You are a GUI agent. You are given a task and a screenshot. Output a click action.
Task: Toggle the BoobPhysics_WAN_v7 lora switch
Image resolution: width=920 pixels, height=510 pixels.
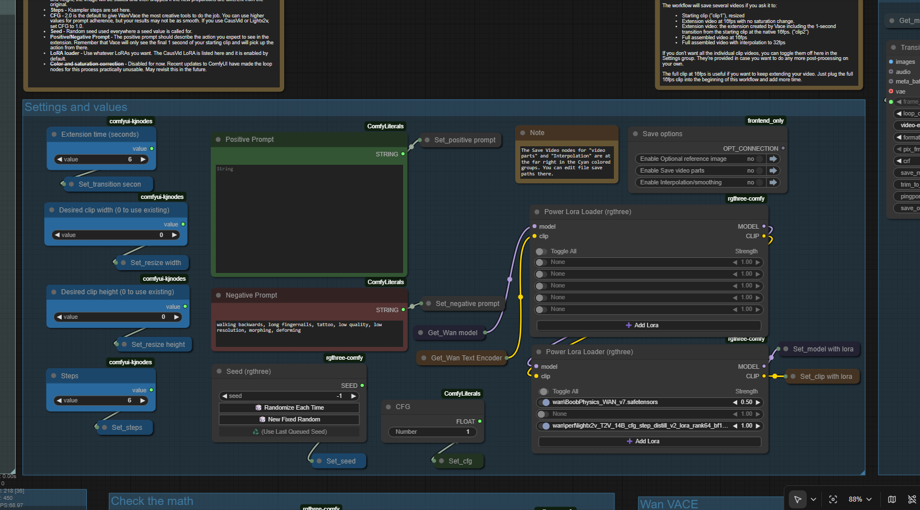[x=544, y=402]
